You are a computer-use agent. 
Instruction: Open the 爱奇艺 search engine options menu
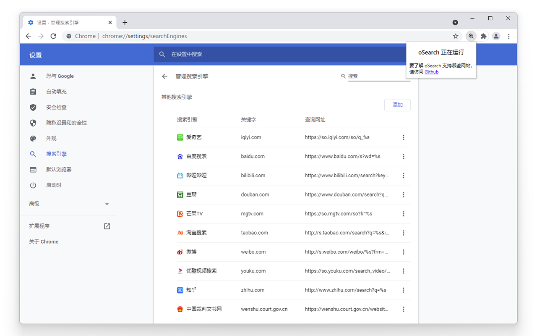coord(403,137)
